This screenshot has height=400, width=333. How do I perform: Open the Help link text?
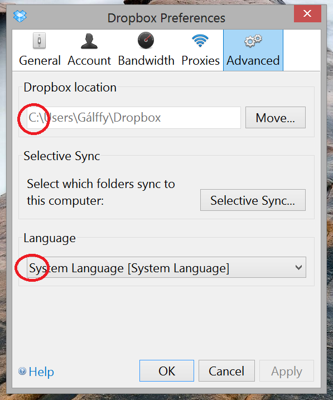pos(41,372)
